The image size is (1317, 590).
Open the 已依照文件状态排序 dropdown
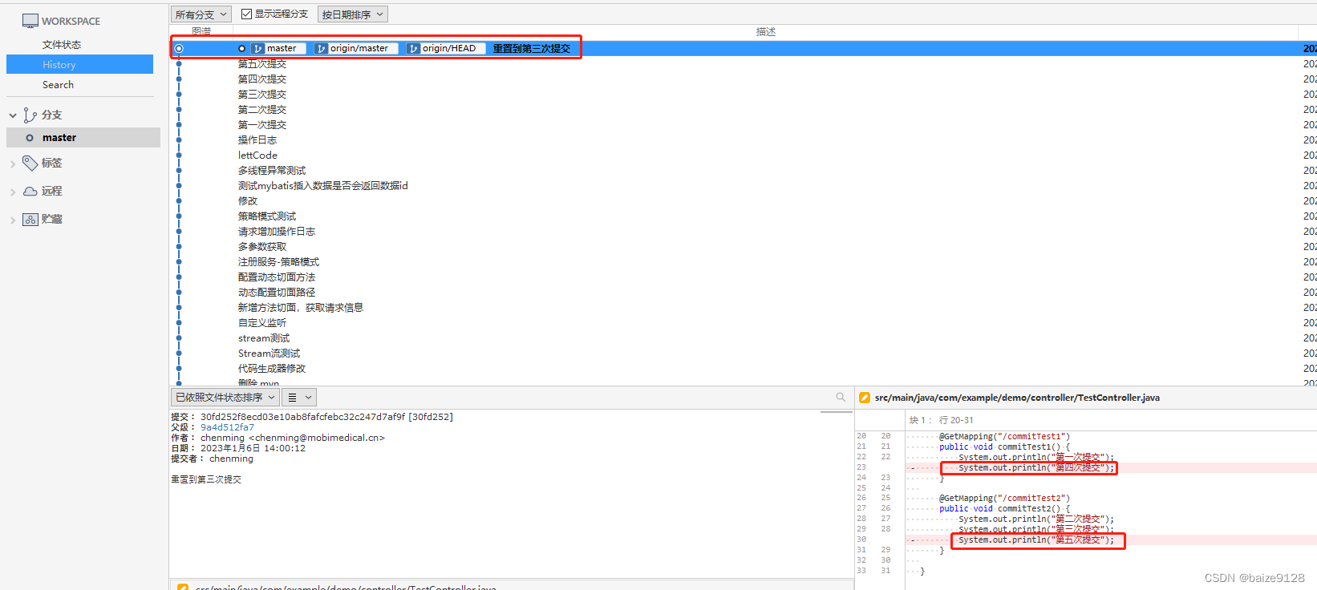tap(225, 397)
